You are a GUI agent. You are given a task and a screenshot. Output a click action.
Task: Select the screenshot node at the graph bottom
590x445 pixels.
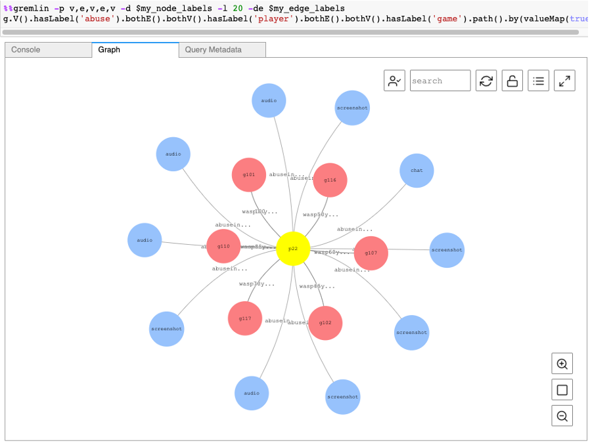[343, 397]
